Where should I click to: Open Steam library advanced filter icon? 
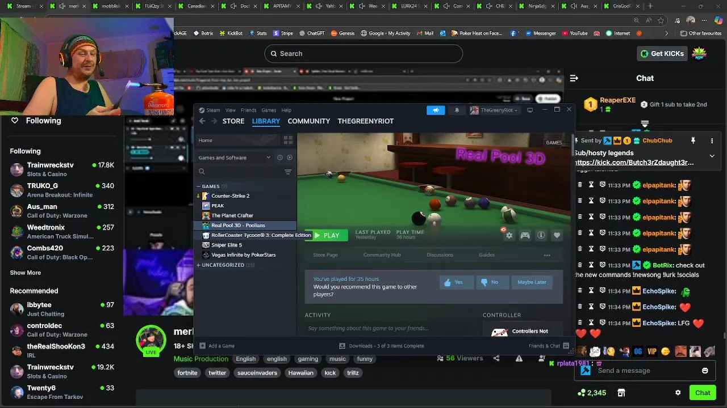pos(288,172)
